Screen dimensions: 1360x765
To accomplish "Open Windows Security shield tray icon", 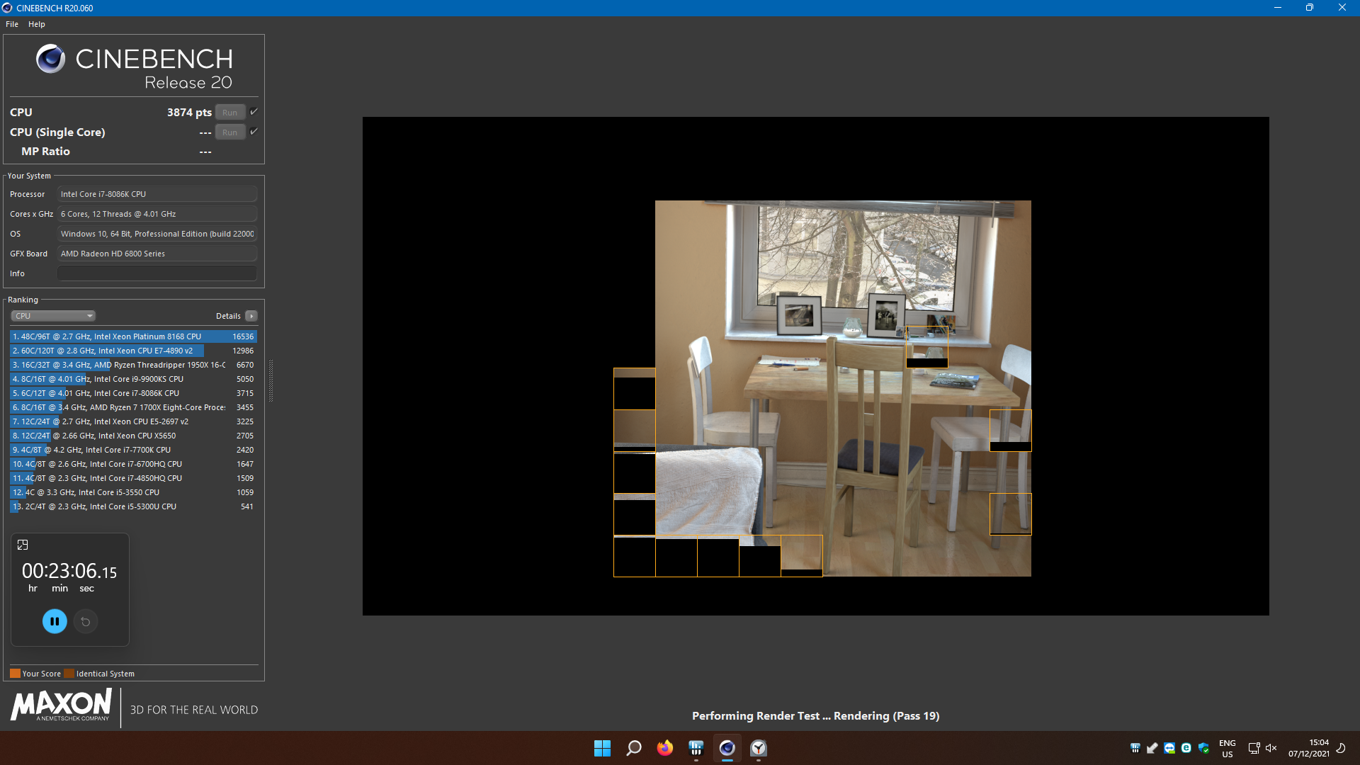I will [1203, 748].
